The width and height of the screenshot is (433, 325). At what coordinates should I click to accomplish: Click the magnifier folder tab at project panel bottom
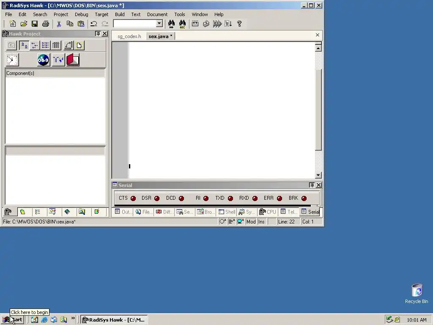click(x=82, y=212)
